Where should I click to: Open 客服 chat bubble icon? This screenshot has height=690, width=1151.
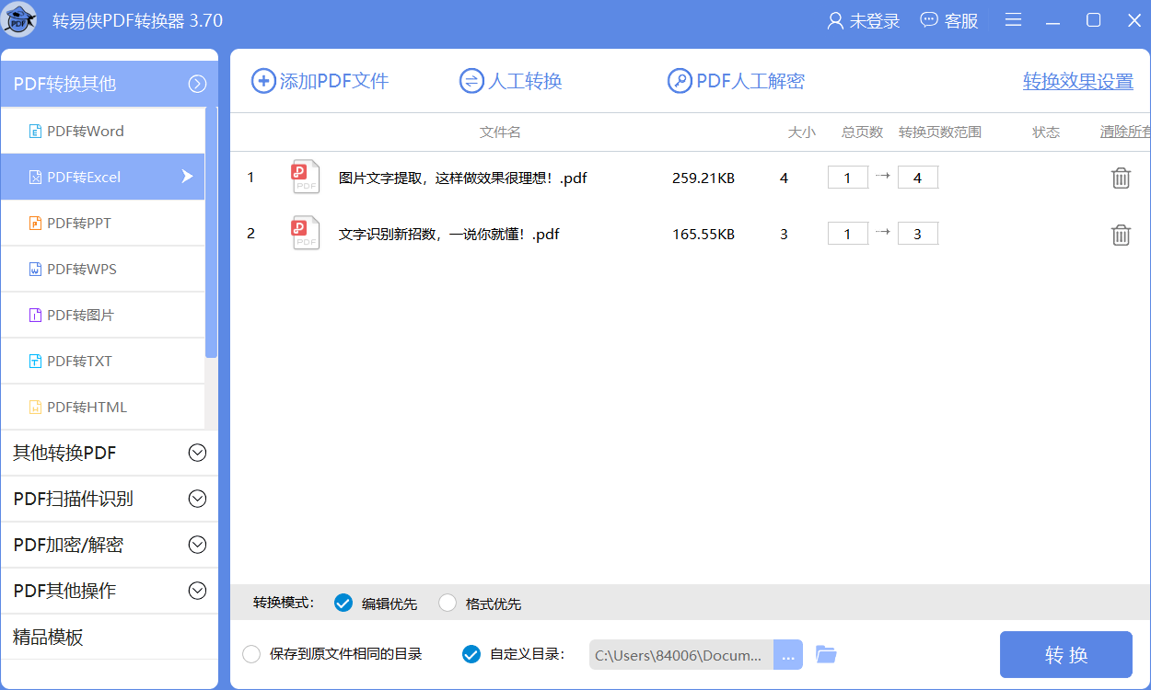click(929, 20)
